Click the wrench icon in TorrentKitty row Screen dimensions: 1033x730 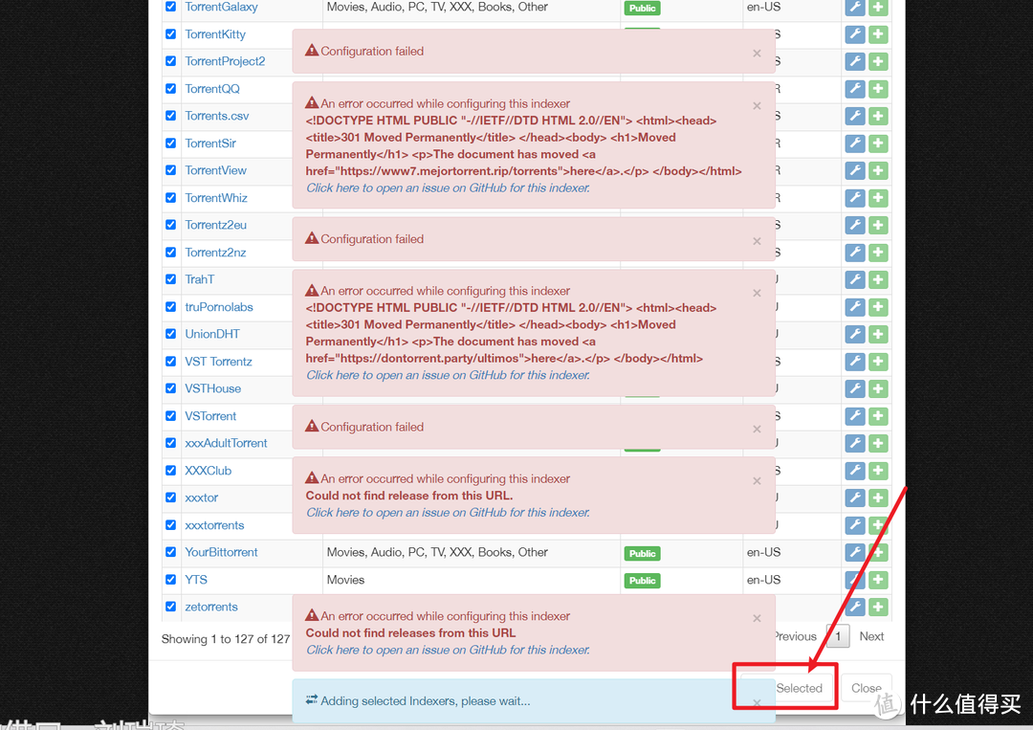coord(854,34)
